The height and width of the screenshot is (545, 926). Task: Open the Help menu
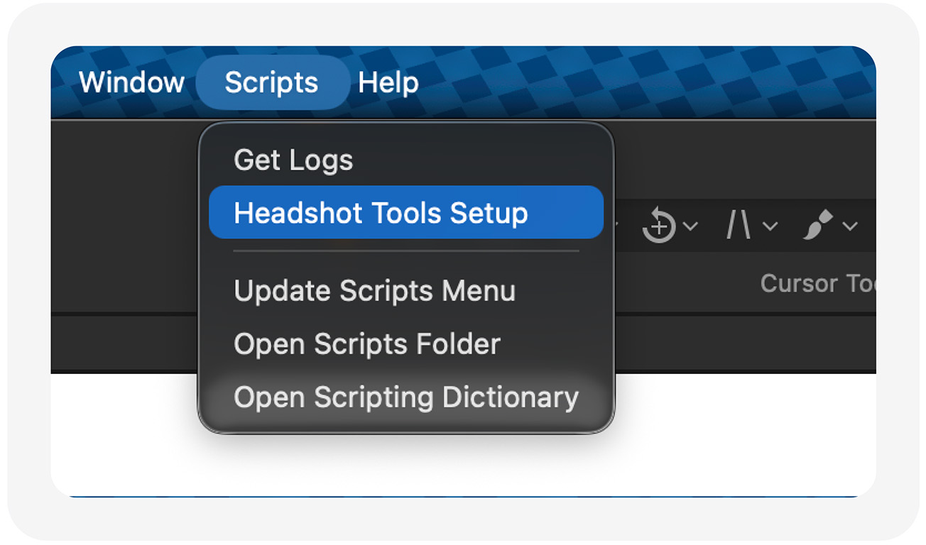pos(388,82)
